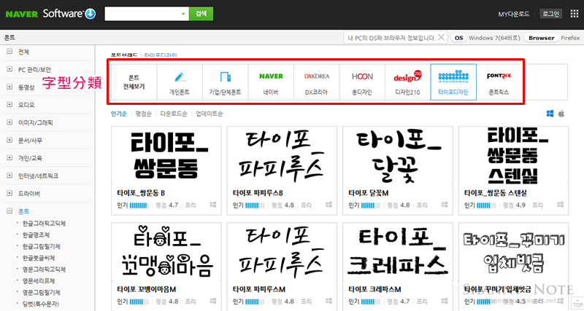Open 타이포 달꽃M font title
The width and height of the screenshot is (584, 311).
[x=369, y=193]
